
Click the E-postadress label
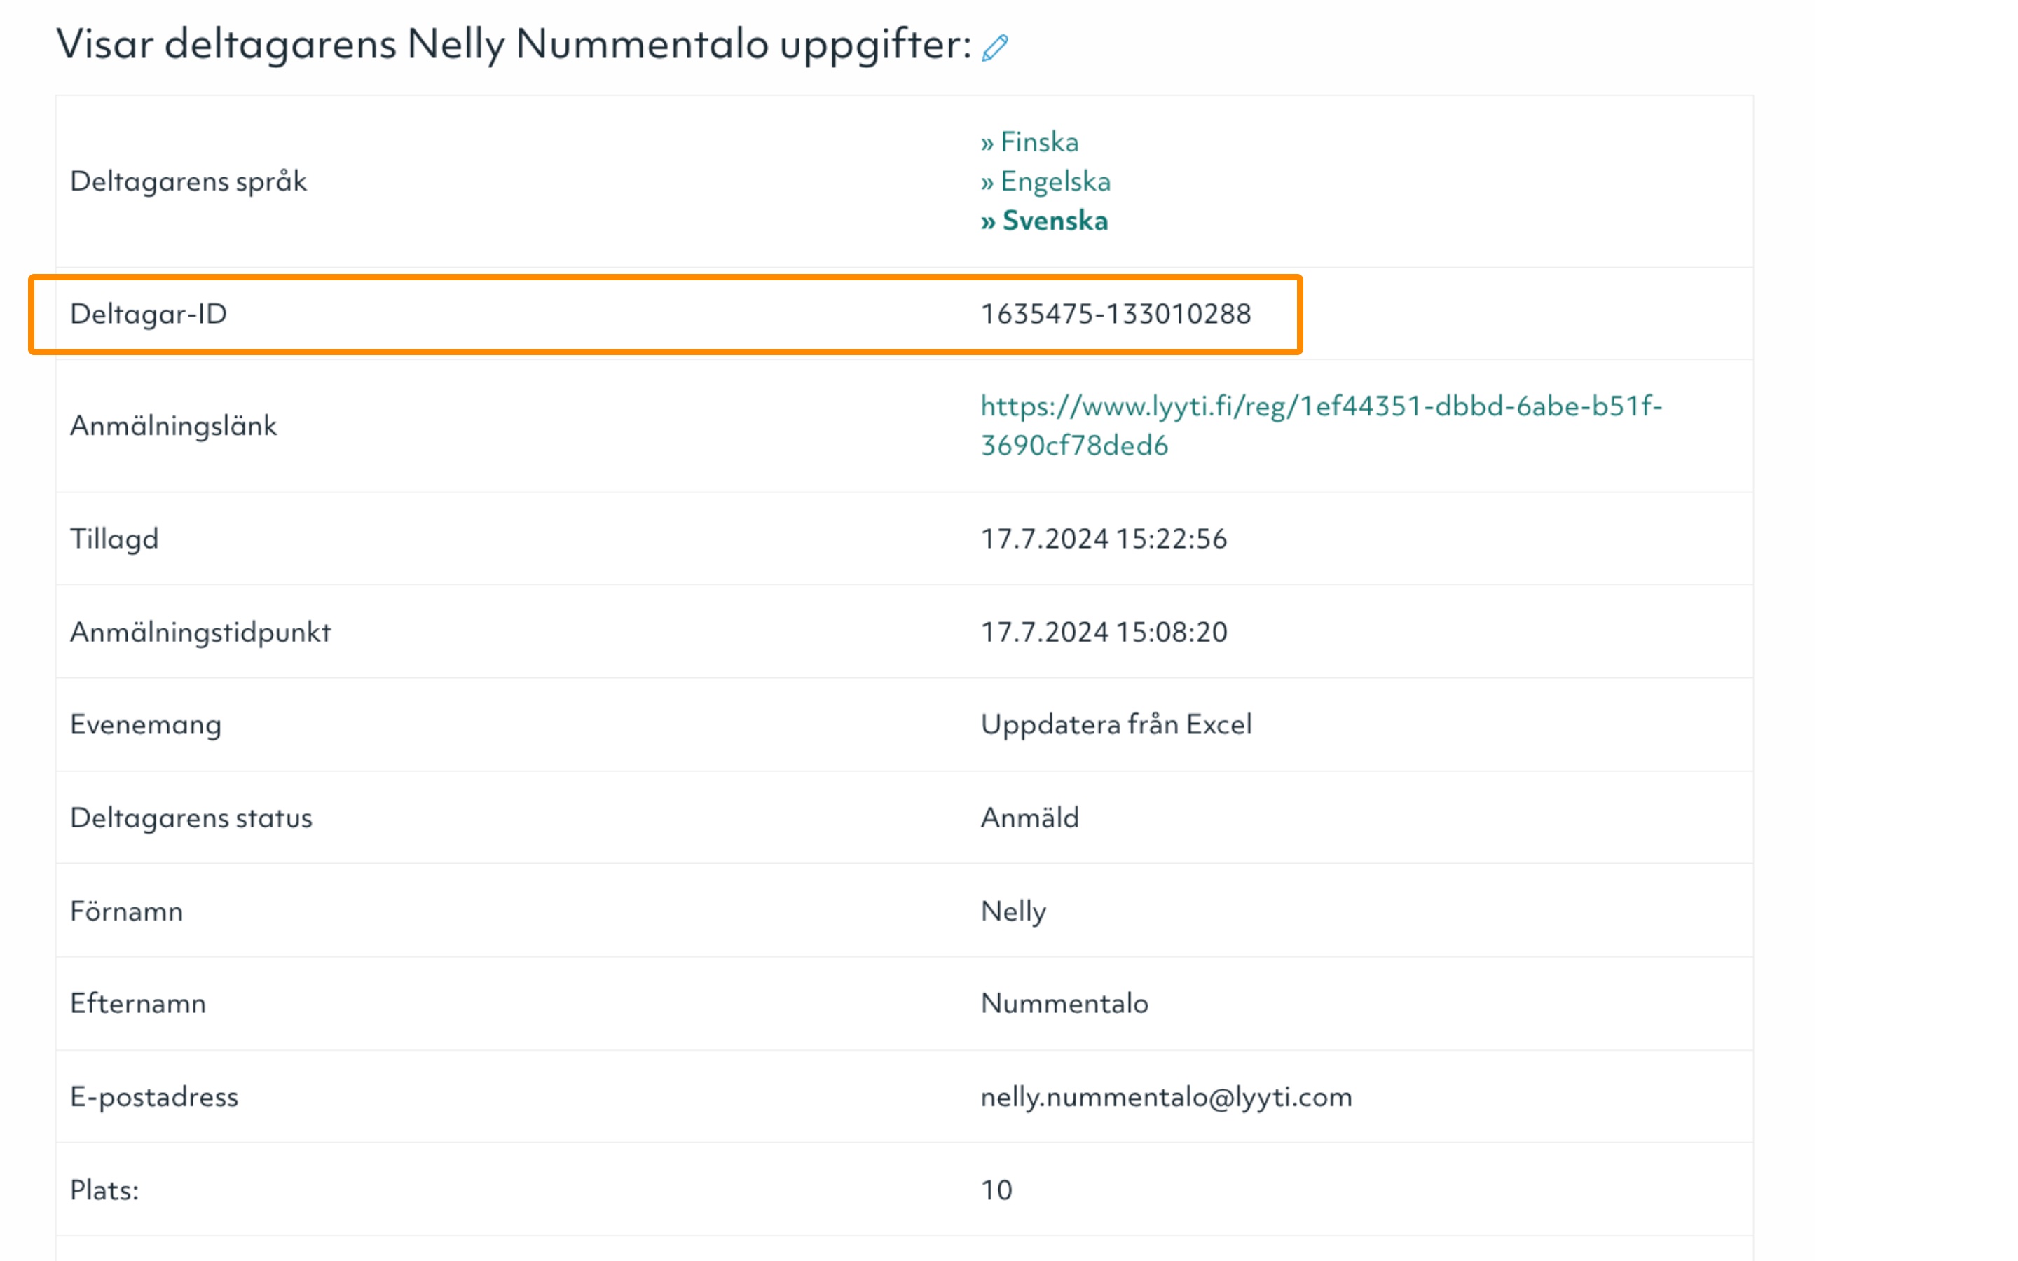(x=154, y=1096)
